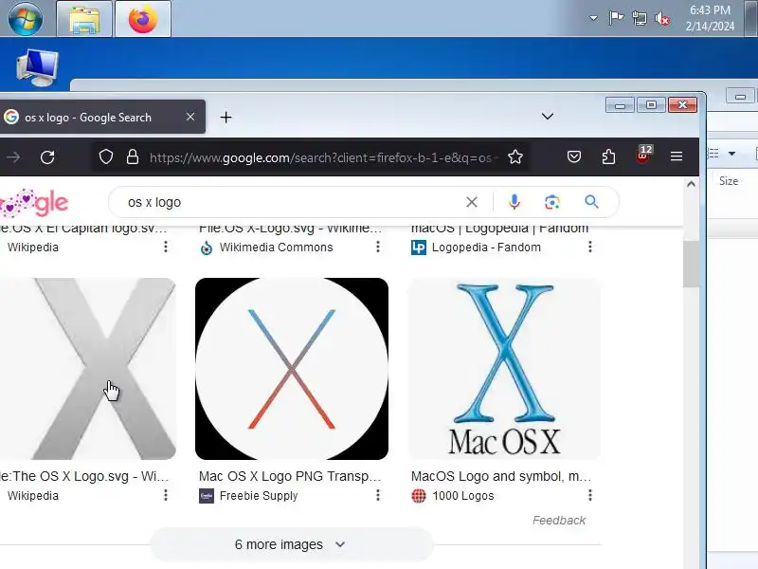Viewport: 758px width, 569px height.
Task: Expand '6 more images' button
Action: pos(292,544)
